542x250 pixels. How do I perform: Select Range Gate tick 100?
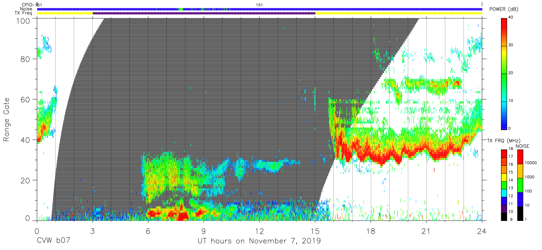click(23, 20)
